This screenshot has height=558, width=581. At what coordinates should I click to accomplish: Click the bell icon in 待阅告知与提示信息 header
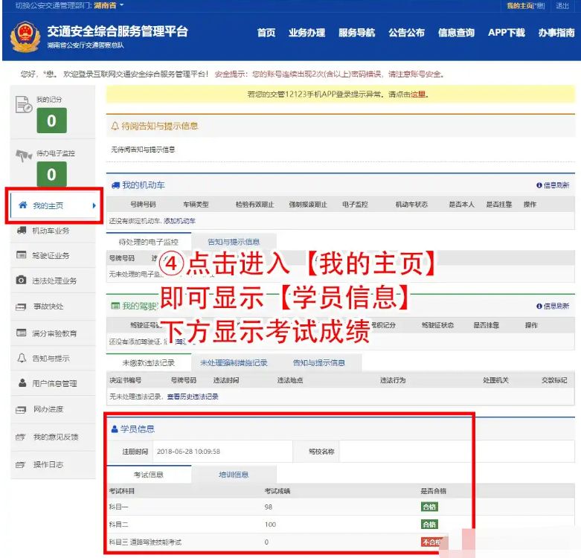coord(115,126)
